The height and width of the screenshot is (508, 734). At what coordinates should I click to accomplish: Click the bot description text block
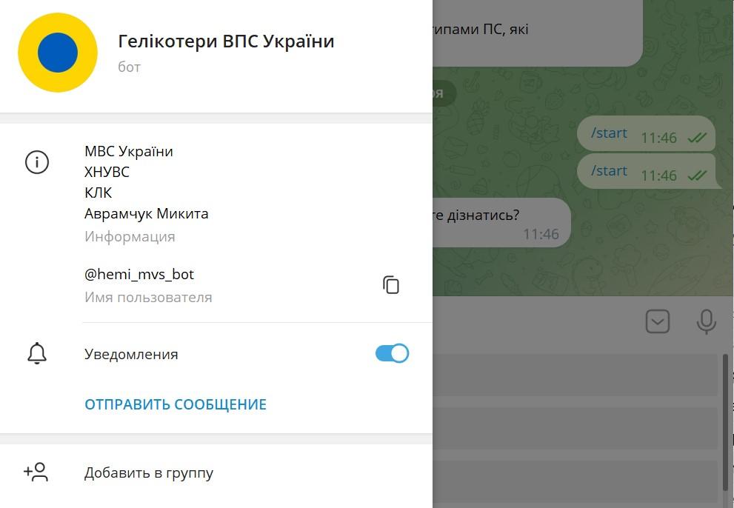click(x=147, y=182)
